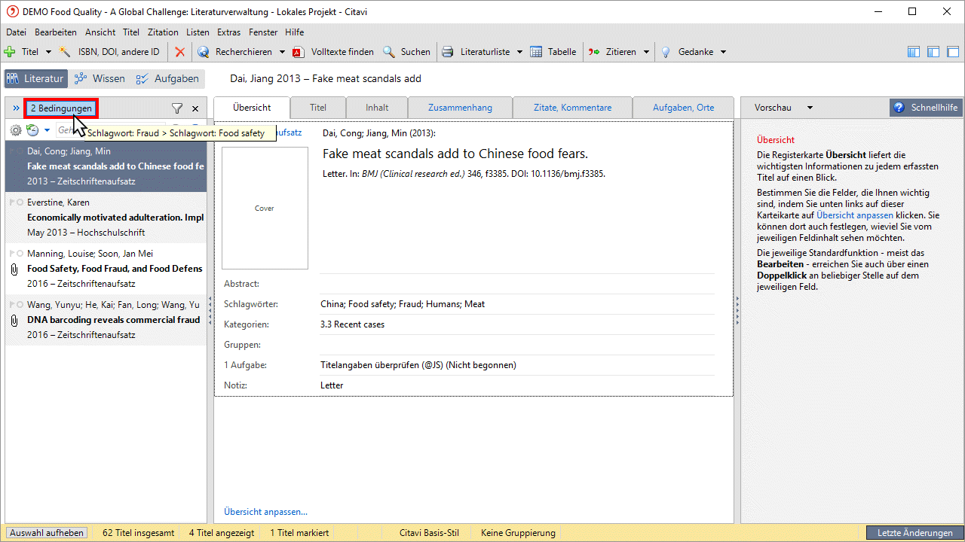Toggle the read-status circle on the Wang entry
965x542 pixels.
20,305
